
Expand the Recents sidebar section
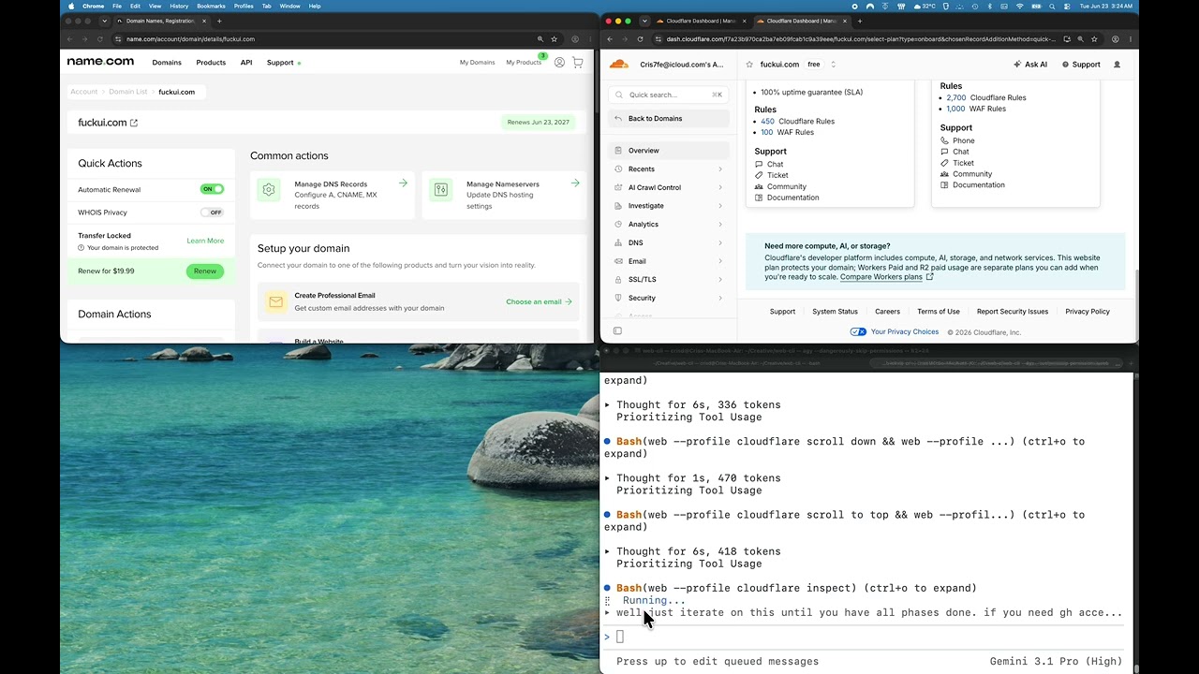pyautogui.click(x=668, y=169)
